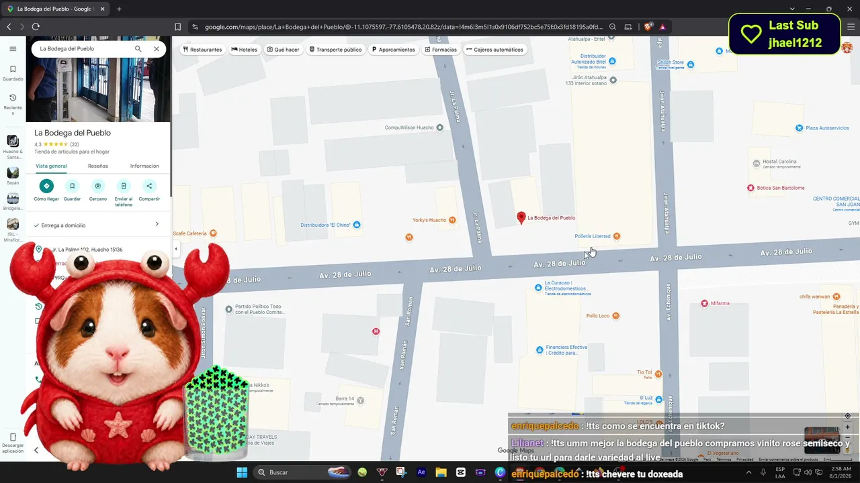Open the Sayán recent place thumbnail

click(x=13, y=173)
